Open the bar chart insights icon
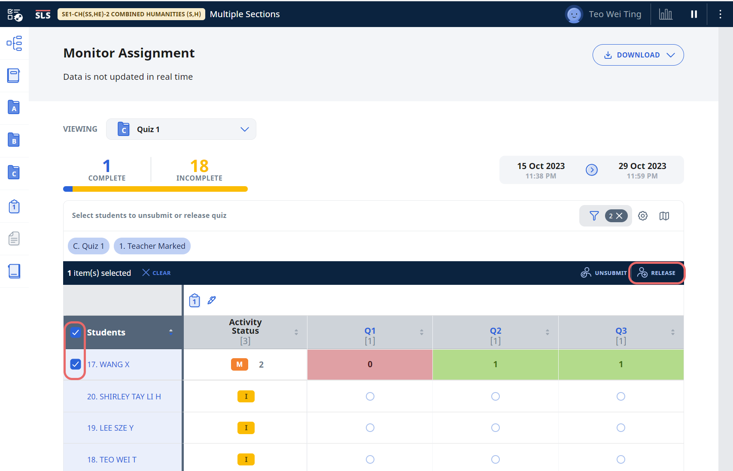 pyautogui.click(x=666, y=14)
